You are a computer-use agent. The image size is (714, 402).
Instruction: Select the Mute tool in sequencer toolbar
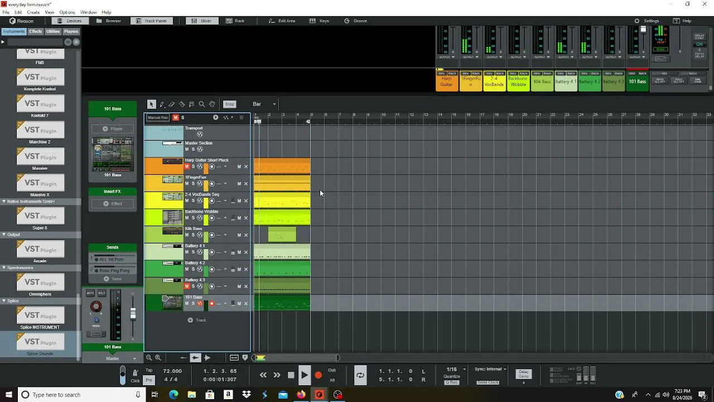192,104
